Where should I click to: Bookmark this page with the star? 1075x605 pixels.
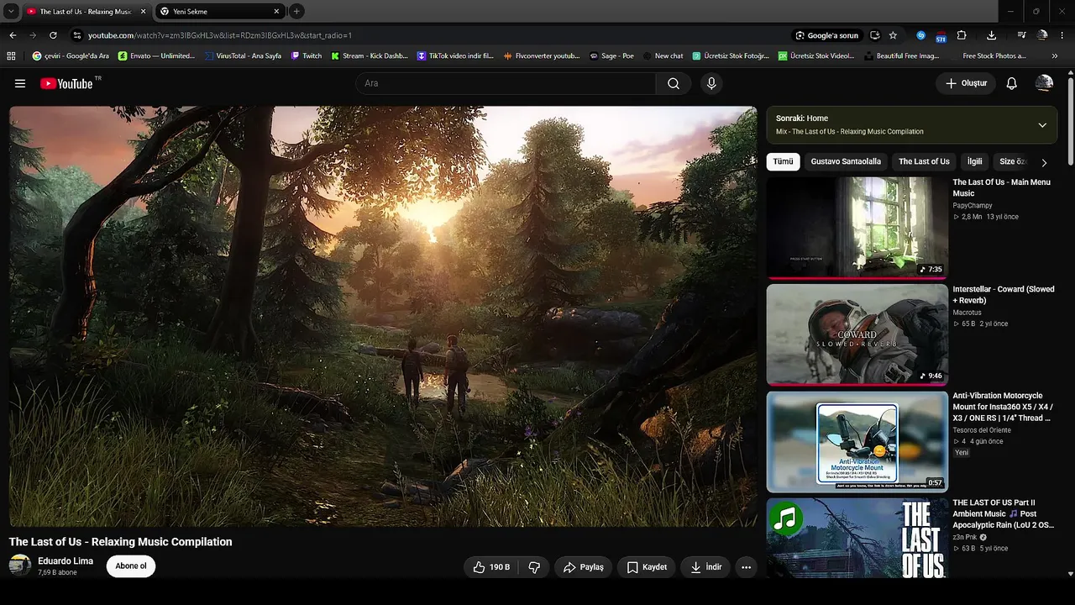click(893, 35)
